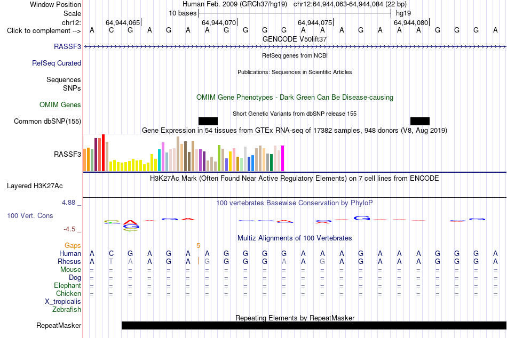The width and height of the screenshot is (507, 338).
Task: Click 'Short Genetic Variants from dbSNP release 155'
Action: 295,114
